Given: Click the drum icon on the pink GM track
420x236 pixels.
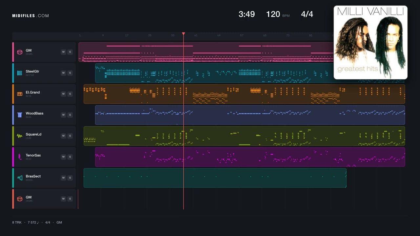Looking at the screenshot, I should pyautogui.click(x=20, y=52).
